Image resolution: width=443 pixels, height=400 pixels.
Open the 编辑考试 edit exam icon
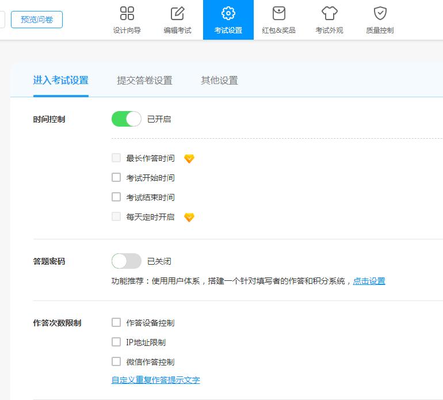coord(177,13)
